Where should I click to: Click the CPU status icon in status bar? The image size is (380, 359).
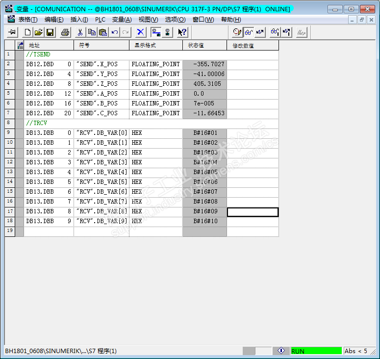point(281,351)
